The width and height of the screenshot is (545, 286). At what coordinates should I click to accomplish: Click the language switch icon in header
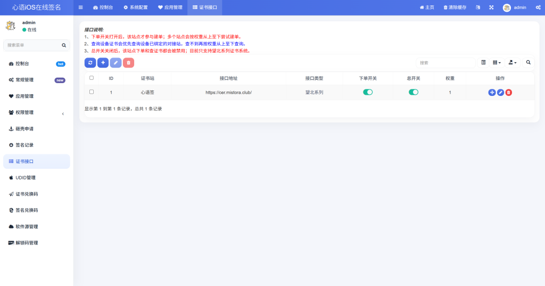(478, 7)
